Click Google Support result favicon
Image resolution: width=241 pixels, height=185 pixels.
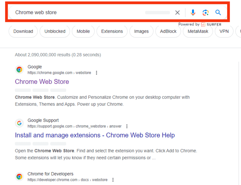tap(19, 123)
